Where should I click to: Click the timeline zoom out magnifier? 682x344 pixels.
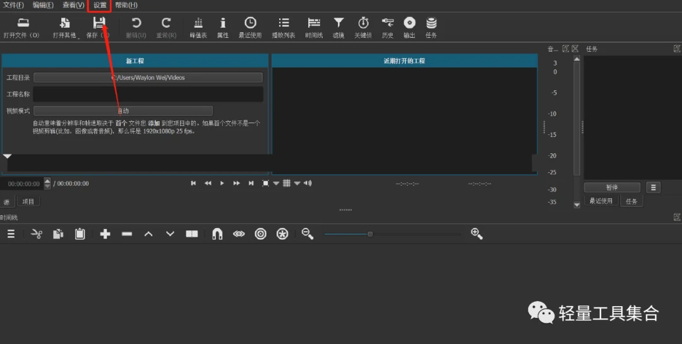click(x=308, y=234)
